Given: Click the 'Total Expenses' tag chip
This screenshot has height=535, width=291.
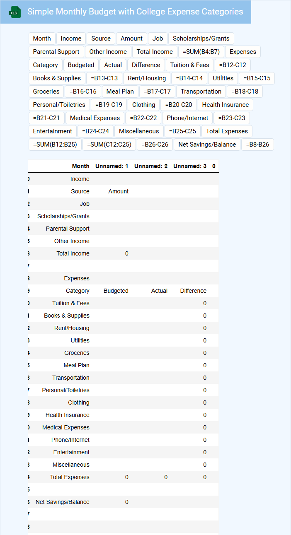Looking at the screenshot, I should [x=227, y=131].
